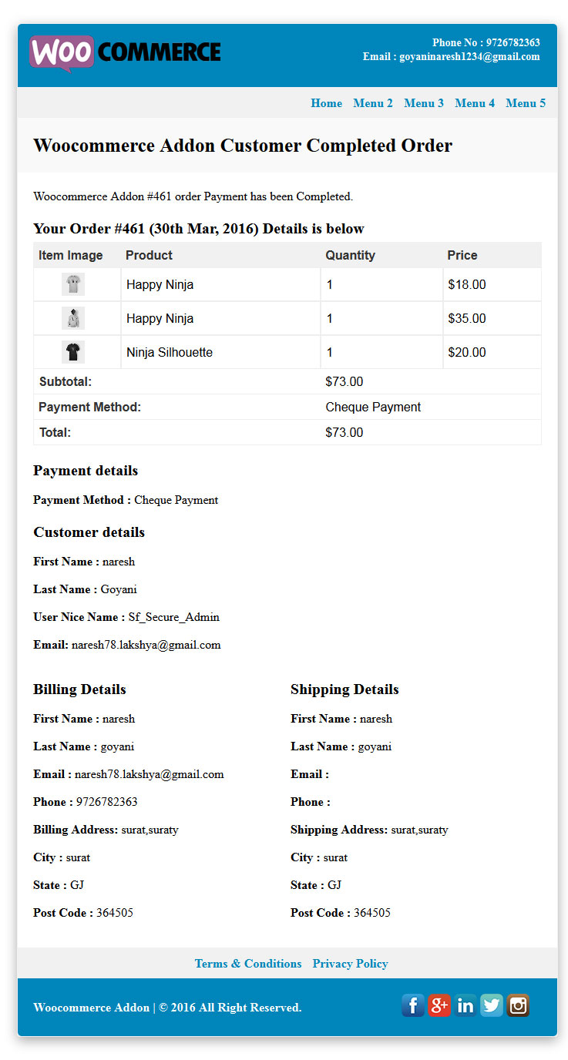568x1060 pixels.
Task: Select Menu 2 in the navigation
Action: 373,103
